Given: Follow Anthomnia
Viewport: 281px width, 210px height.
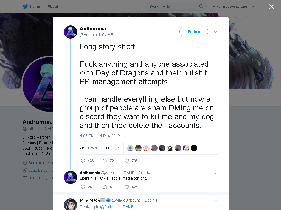Looking at the screenshot, I should coord(194,32).
